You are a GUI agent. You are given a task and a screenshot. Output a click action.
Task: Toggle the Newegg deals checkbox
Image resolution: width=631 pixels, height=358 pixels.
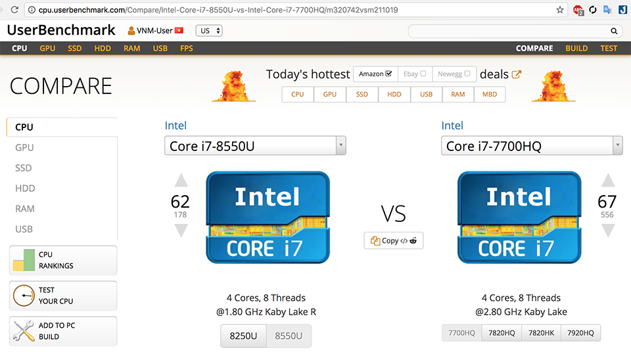pos(467,74)
